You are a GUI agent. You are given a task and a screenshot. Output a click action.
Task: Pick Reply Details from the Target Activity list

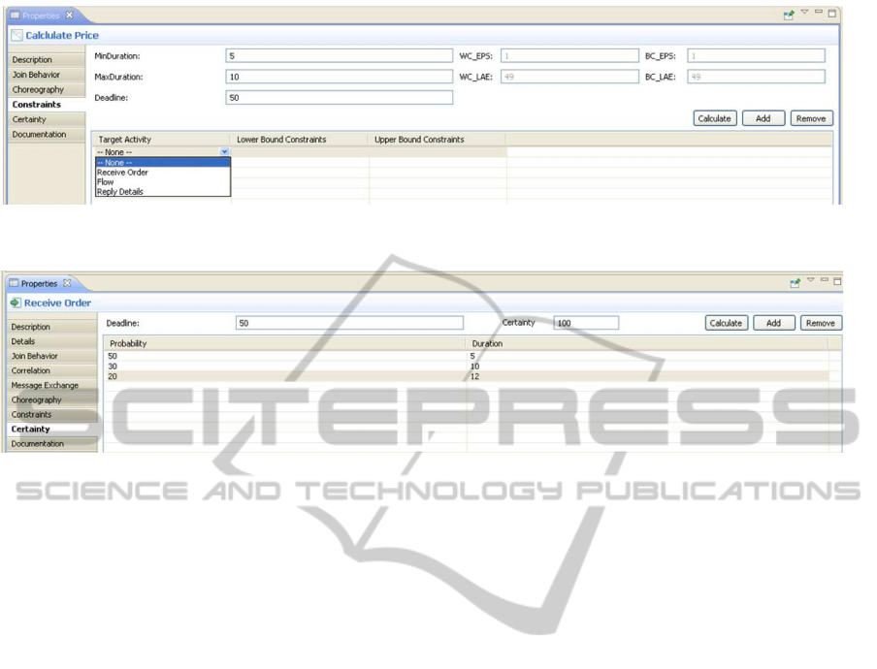click(120, 192)
